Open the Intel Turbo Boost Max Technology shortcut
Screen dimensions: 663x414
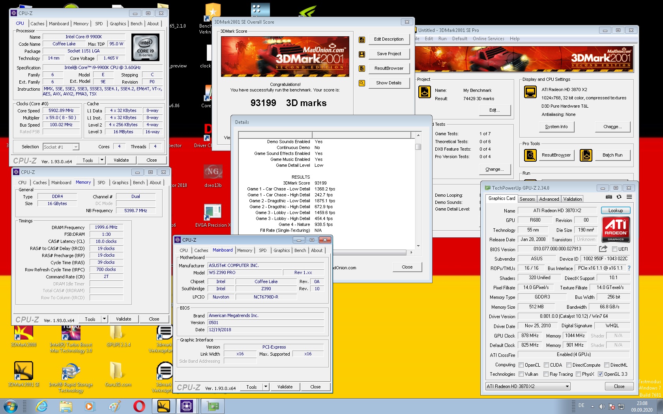[x=71, y=338]
